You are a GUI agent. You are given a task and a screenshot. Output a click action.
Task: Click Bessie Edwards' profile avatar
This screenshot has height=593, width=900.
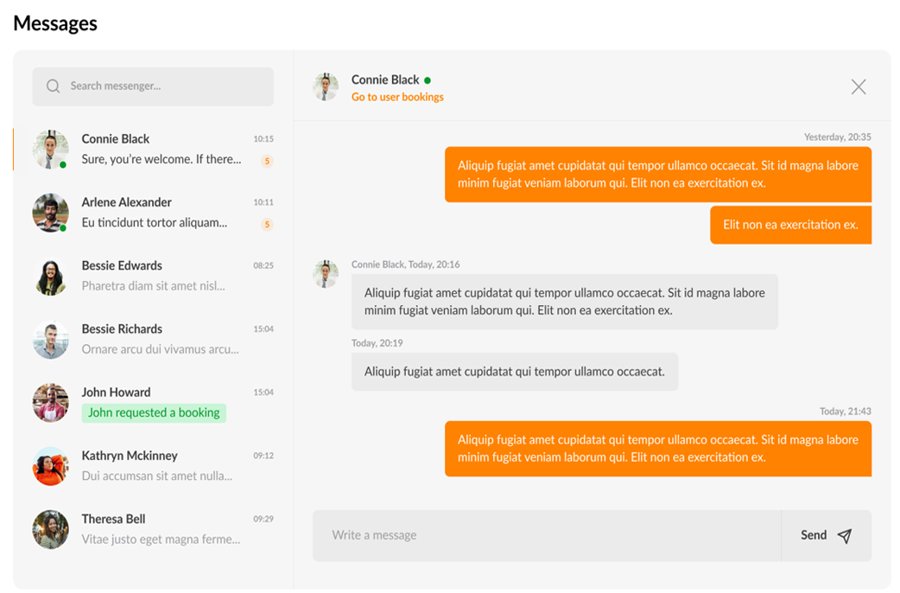pos(51,276)
